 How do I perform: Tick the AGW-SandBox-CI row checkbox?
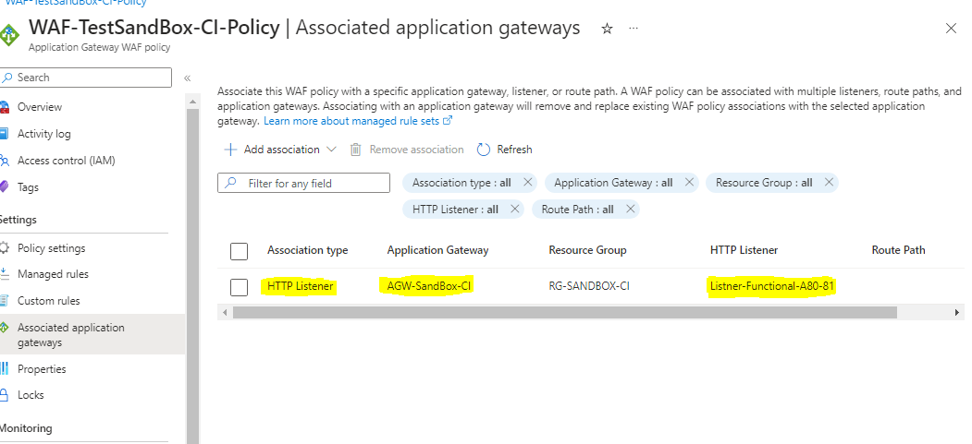coord(239,287)
